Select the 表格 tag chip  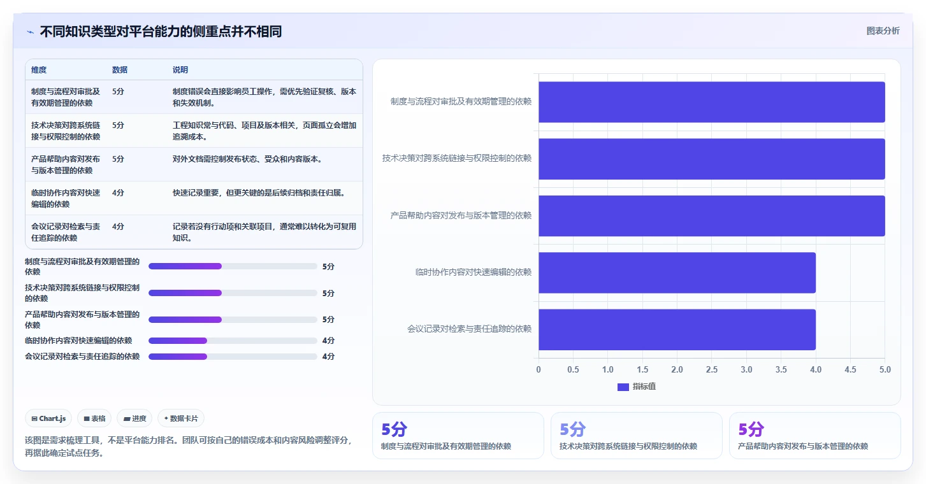click(94, 418)
